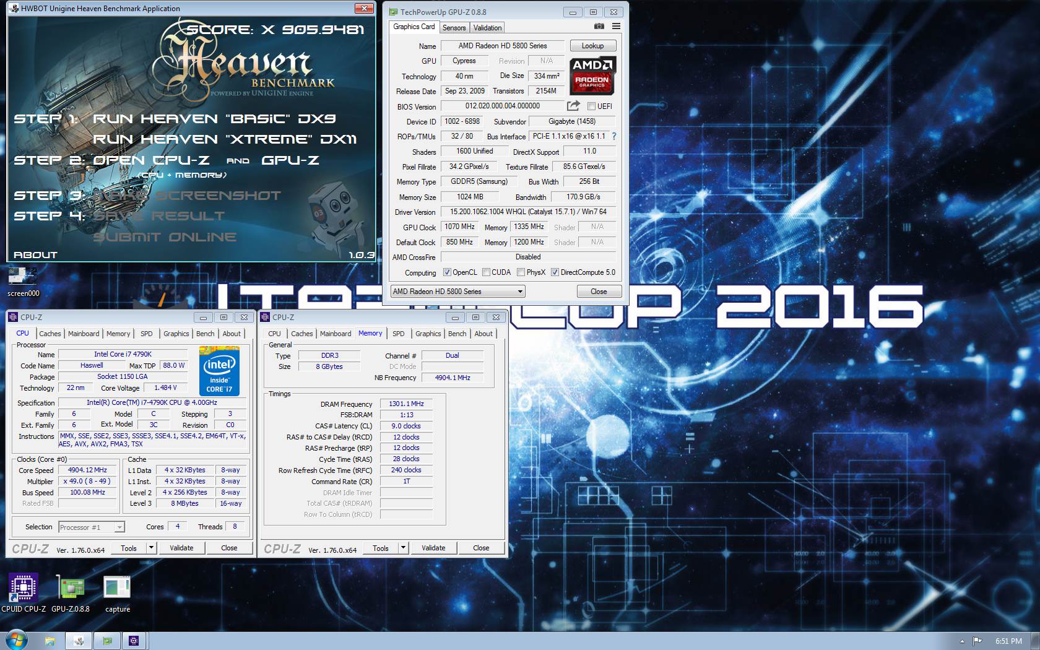Open Bench tab in left CPU-Z
Viewport: 1040px width, 650px height.
(x=206, y=333)
